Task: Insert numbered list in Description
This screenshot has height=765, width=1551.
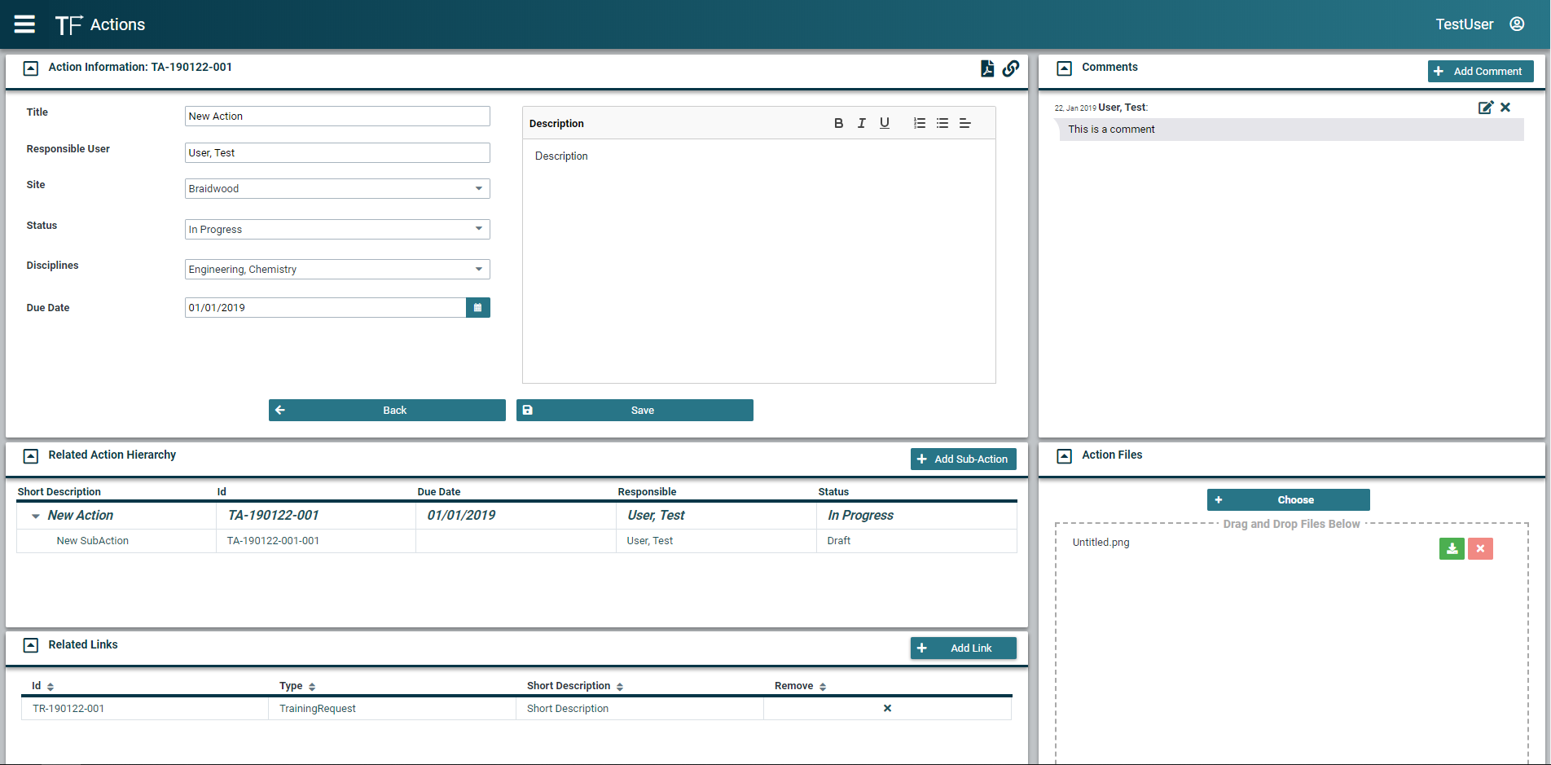Action: tap(919, 123)
